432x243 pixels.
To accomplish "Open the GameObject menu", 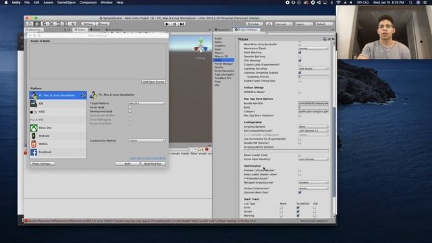I will coord(66,3).
